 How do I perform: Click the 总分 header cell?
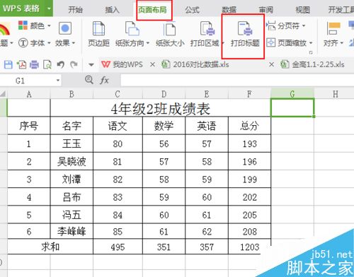249,126
